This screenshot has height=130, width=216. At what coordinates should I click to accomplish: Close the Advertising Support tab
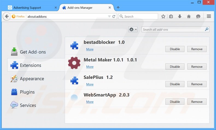56,8
